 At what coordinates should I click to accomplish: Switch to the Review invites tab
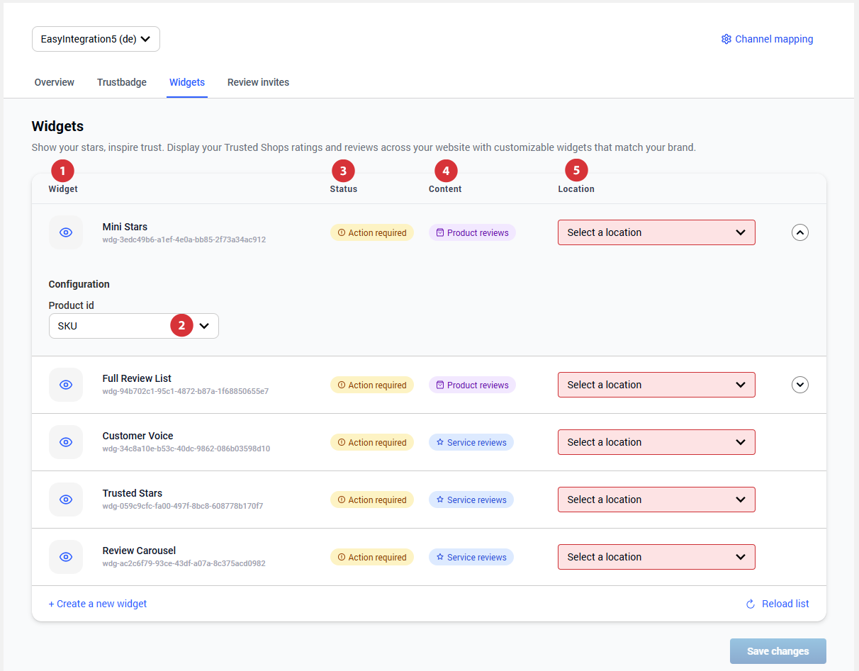[258, 82]
